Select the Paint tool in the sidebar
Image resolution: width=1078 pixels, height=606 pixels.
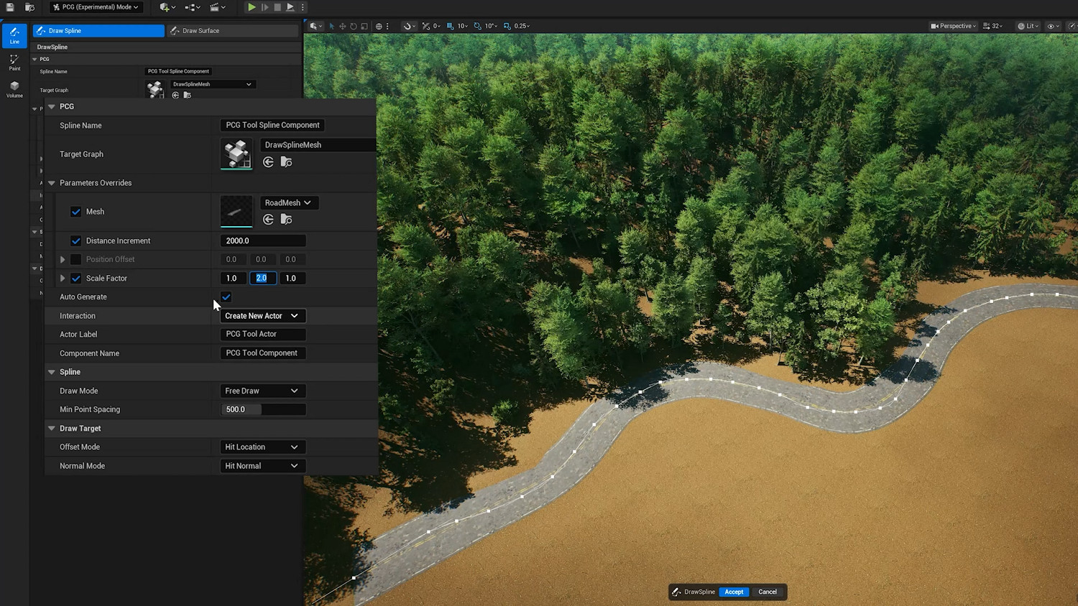[14, 62]
